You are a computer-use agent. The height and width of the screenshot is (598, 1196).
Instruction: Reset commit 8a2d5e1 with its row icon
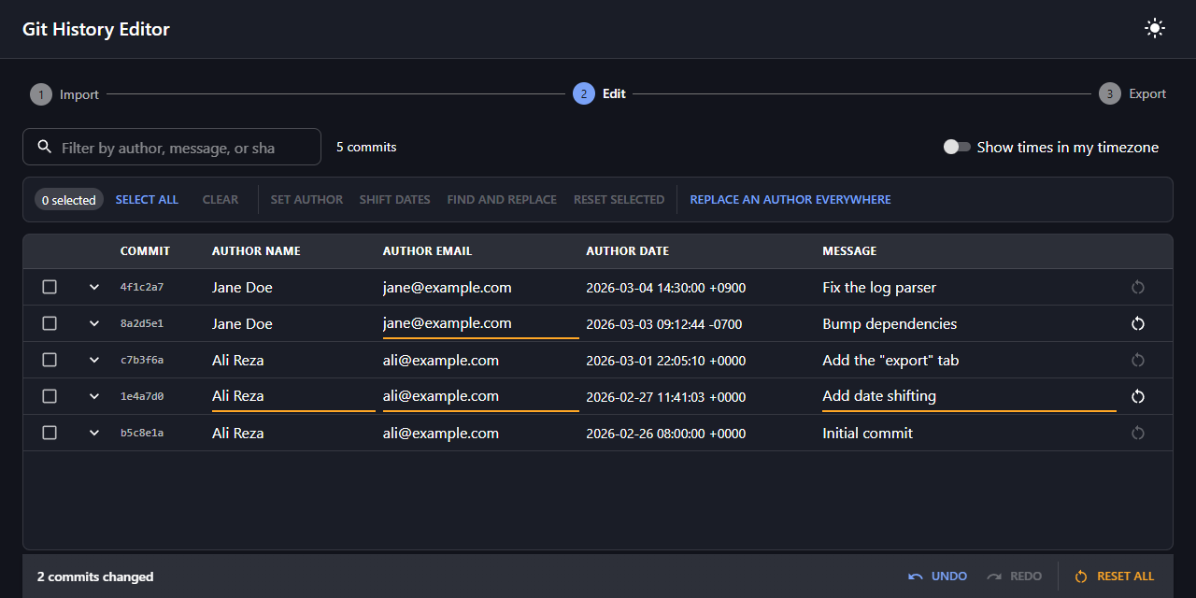[1137, 323]
